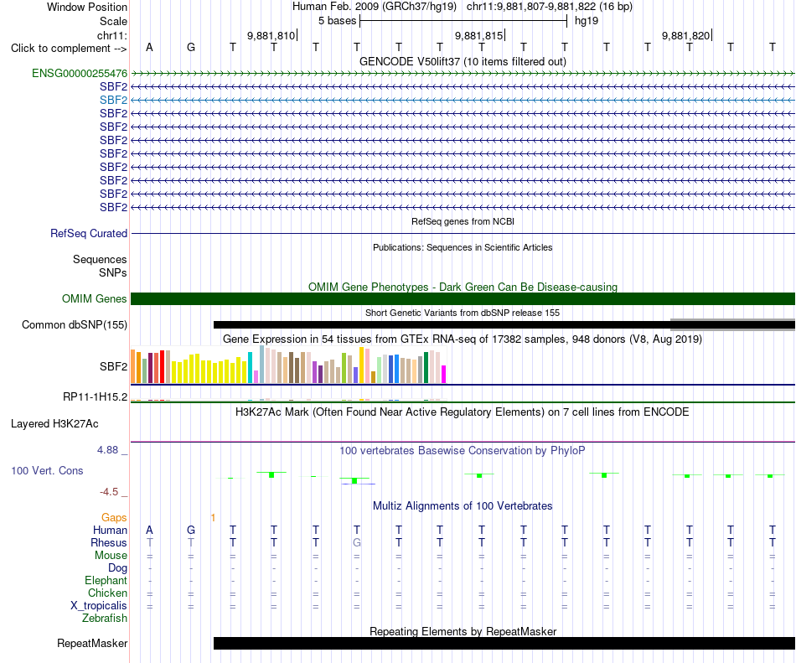796x663 pixels.
Task: Click the 'Click to complement -->' label
Action: point(69,49)
